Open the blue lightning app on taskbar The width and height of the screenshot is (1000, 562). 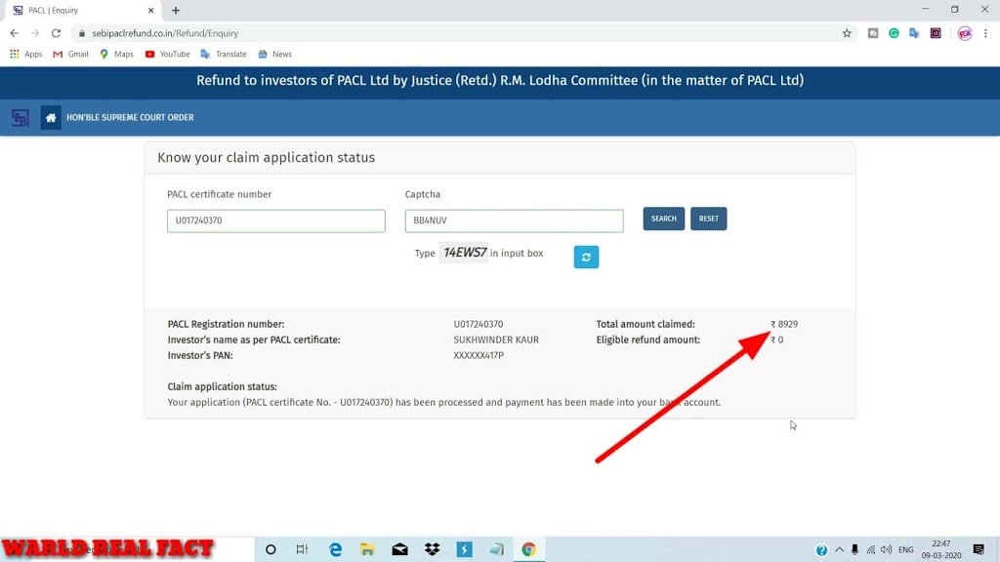click(x=464, y=549)
